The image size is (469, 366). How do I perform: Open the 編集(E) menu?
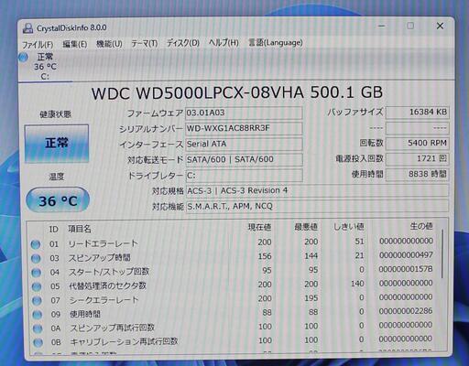point(75,44)
